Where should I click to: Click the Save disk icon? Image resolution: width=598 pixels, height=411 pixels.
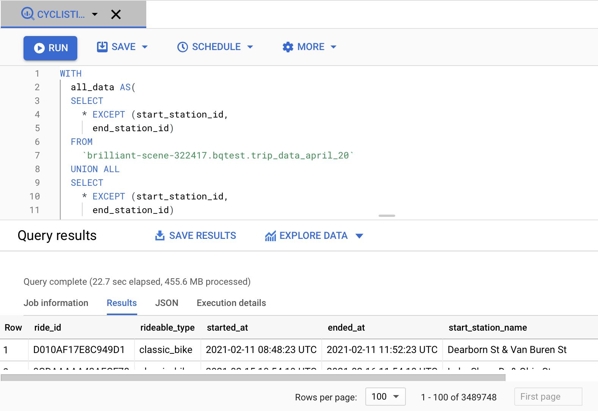click(x=102, y=47)
